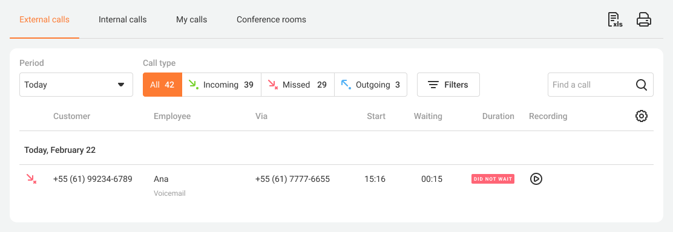Open the My calls tab

[191, 20]
